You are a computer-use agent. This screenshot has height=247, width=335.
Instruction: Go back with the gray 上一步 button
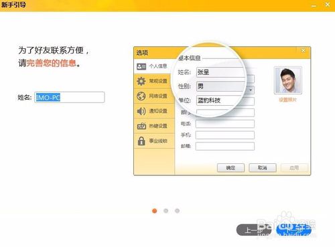254,230
